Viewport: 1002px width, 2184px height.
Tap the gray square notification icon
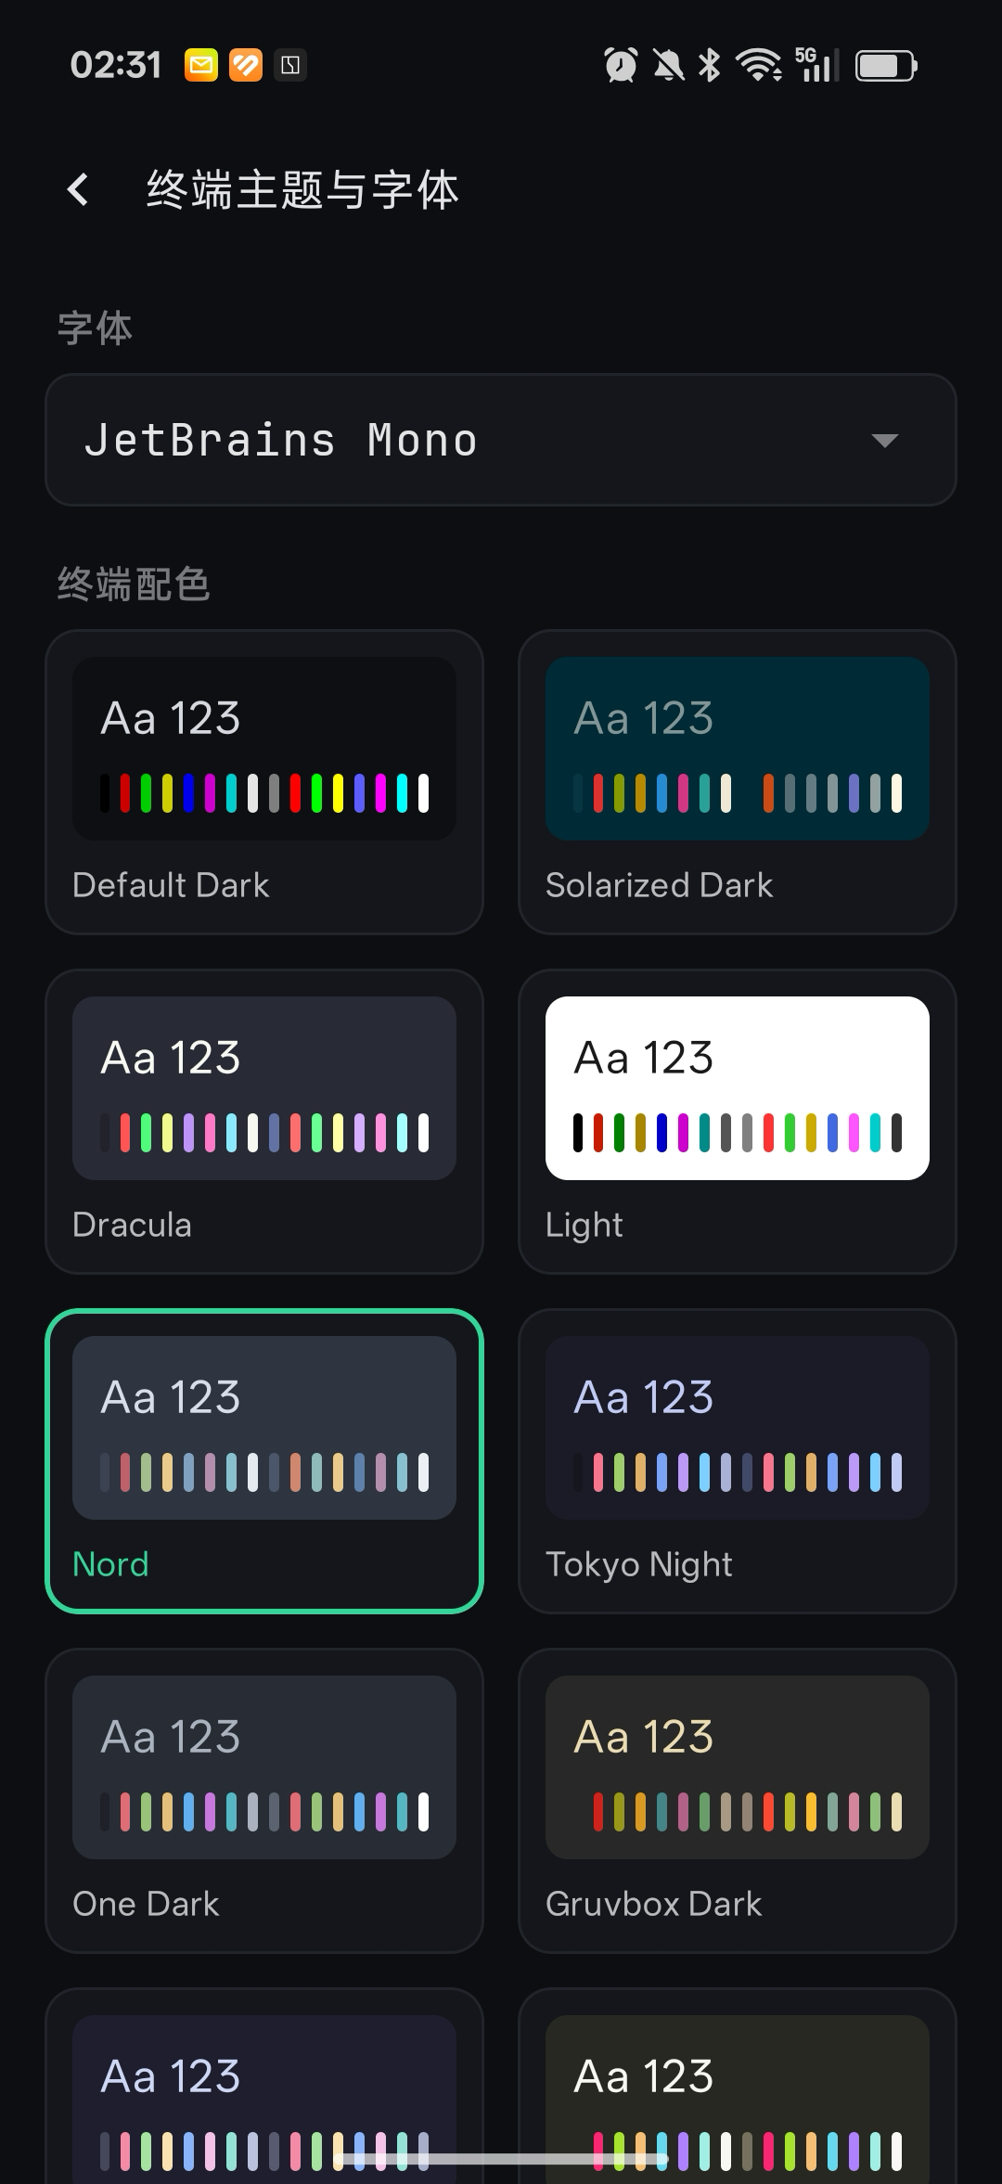pyautogui.click(x=290, y=65)
